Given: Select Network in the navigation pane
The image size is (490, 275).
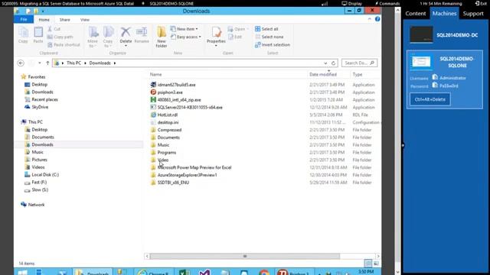Looking at the screenshot, I should (x=36, y=205).
